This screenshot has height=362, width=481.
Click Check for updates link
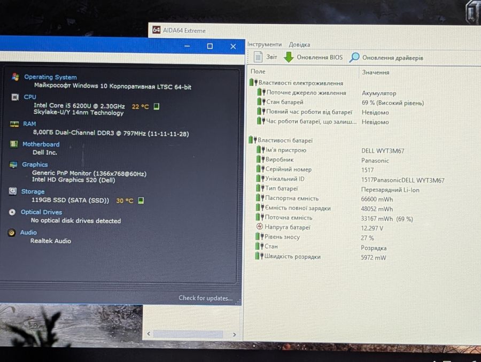(x=206, y=298)
